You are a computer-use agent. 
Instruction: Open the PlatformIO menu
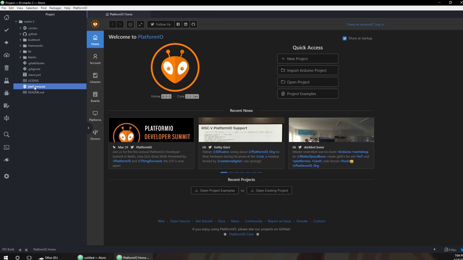tap(80, 8)
